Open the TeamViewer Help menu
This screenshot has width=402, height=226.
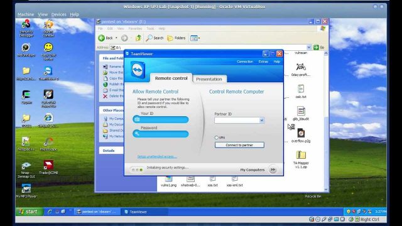pos(276,62)
